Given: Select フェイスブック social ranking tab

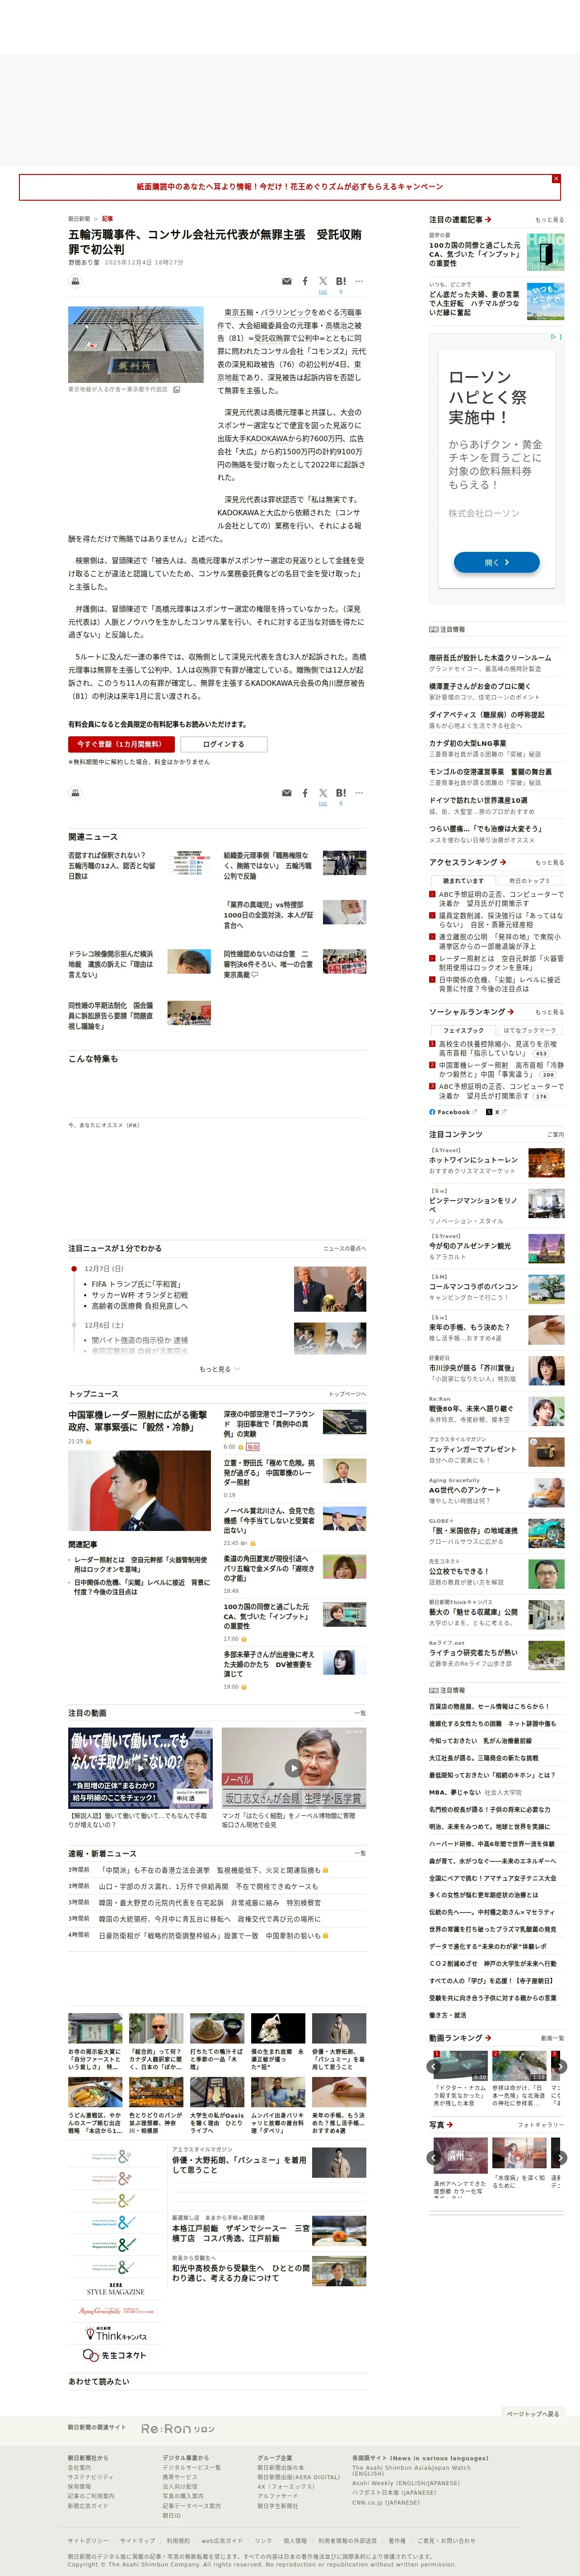Looking at the screenshot, I should 463,1030.
